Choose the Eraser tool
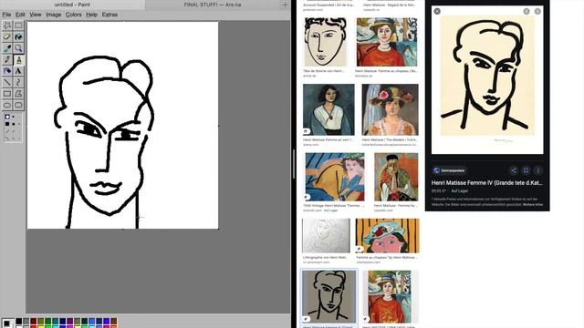The width and height of the screenshot is (584, 328). (7, 36)
